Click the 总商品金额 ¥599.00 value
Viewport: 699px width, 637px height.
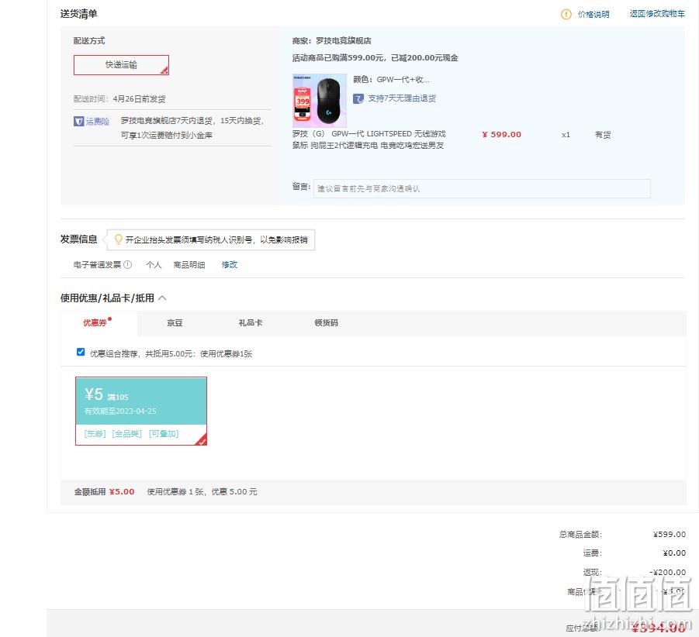670,534
